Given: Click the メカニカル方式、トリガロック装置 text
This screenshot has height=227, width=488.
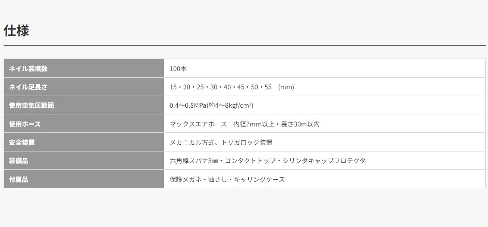Looking at the screenshot, I should (x=221, y=142).
